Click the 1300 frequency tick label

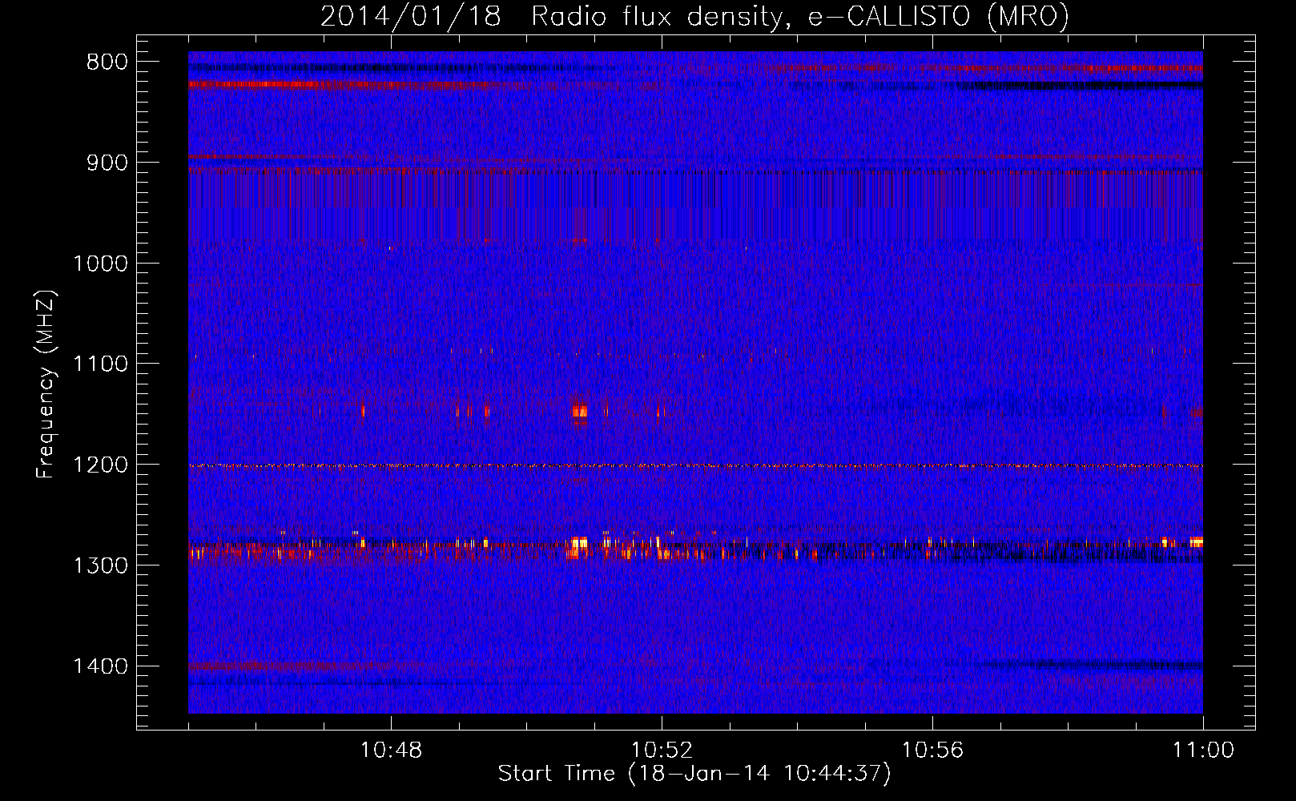(x=100, y=566)
